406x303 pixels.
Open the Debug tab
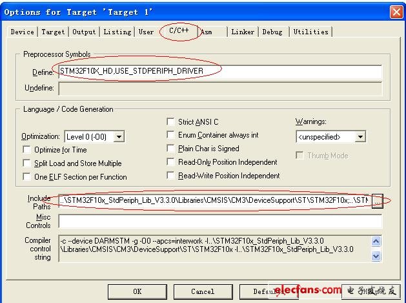coord(272,32)
